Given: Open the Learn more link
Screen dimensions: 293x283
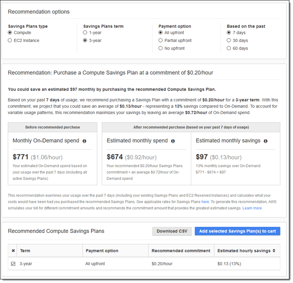Looking at the screenshot, I should (x=252, y=208).
